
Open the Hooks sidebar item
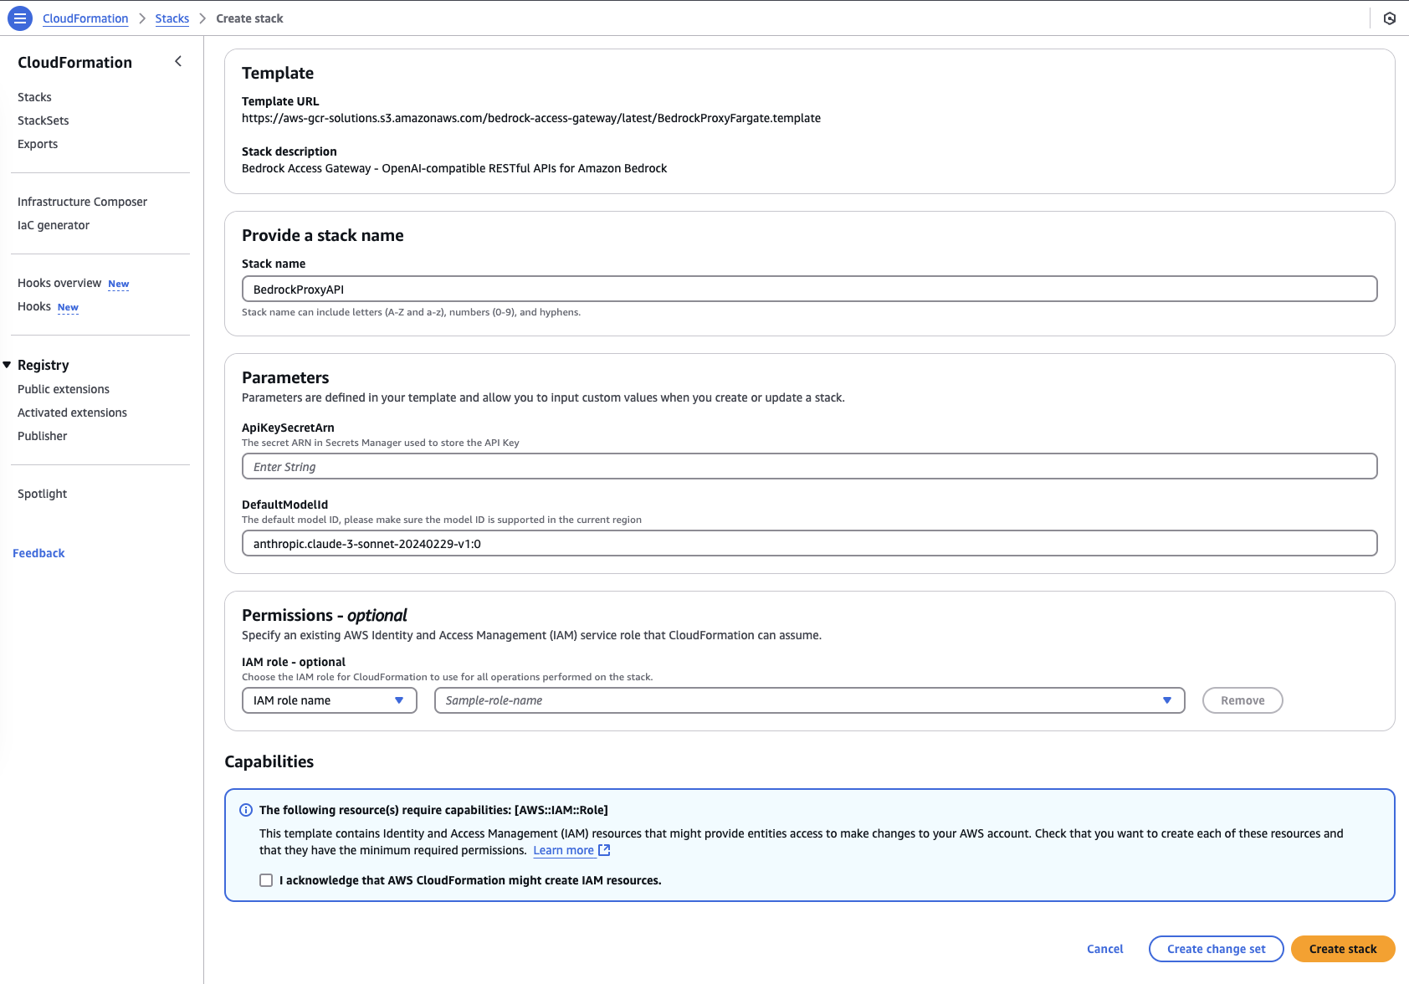(x=34, y=306)
